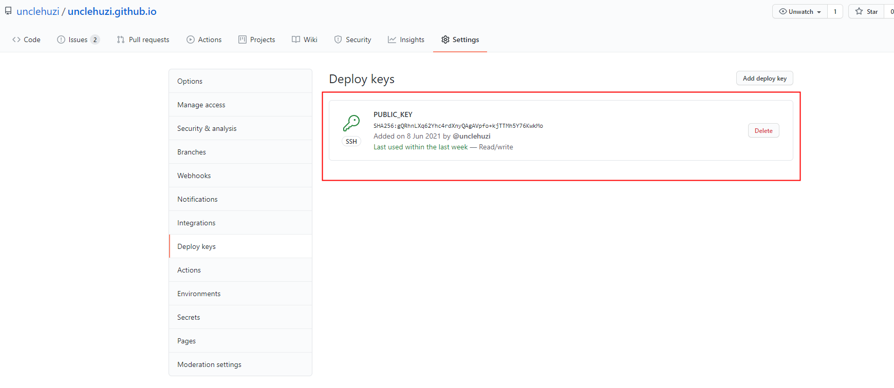The image size is (894, 388).
Task: Click the PUBLIC_KEY title text
Action: (x=393, y=114)
